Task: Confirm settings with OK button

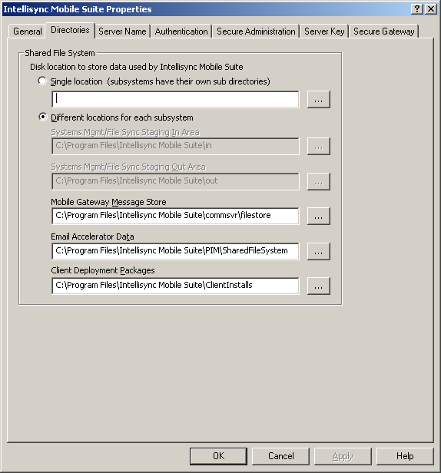Action: click(x=218, y=456)
